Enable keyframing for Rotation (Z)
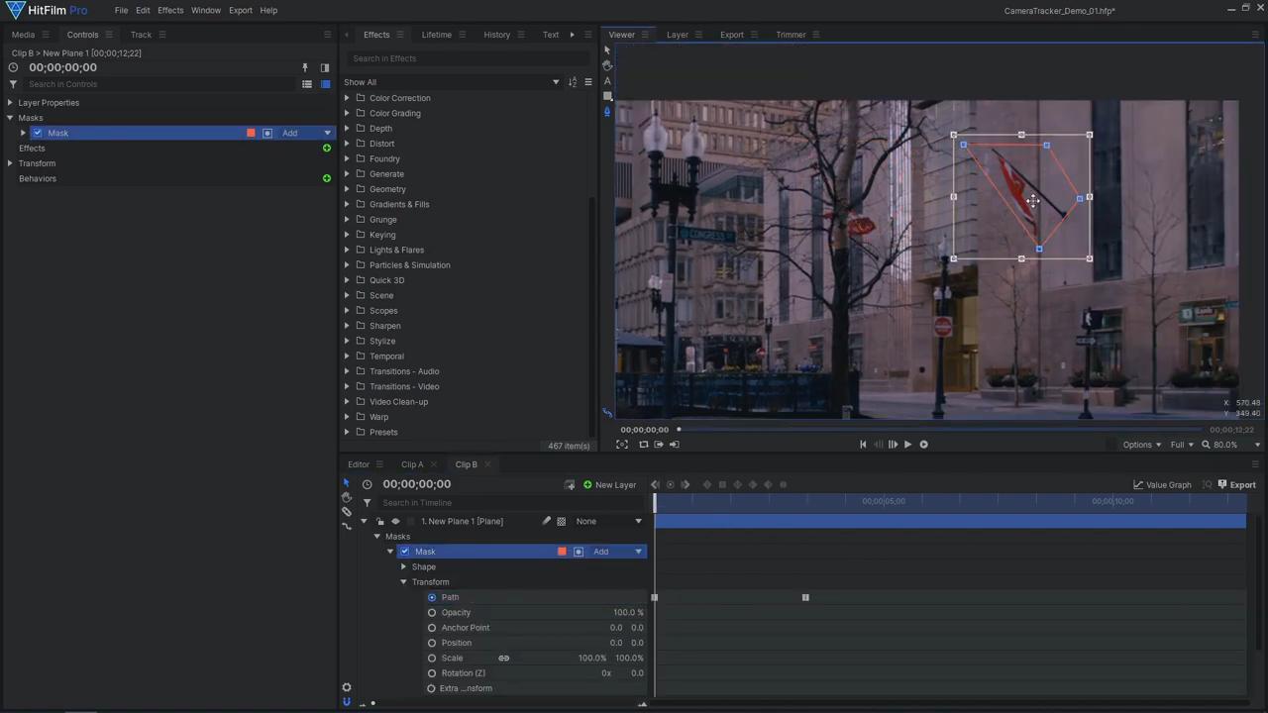Viewport: 1268px width, 713px height. point(432,673)
